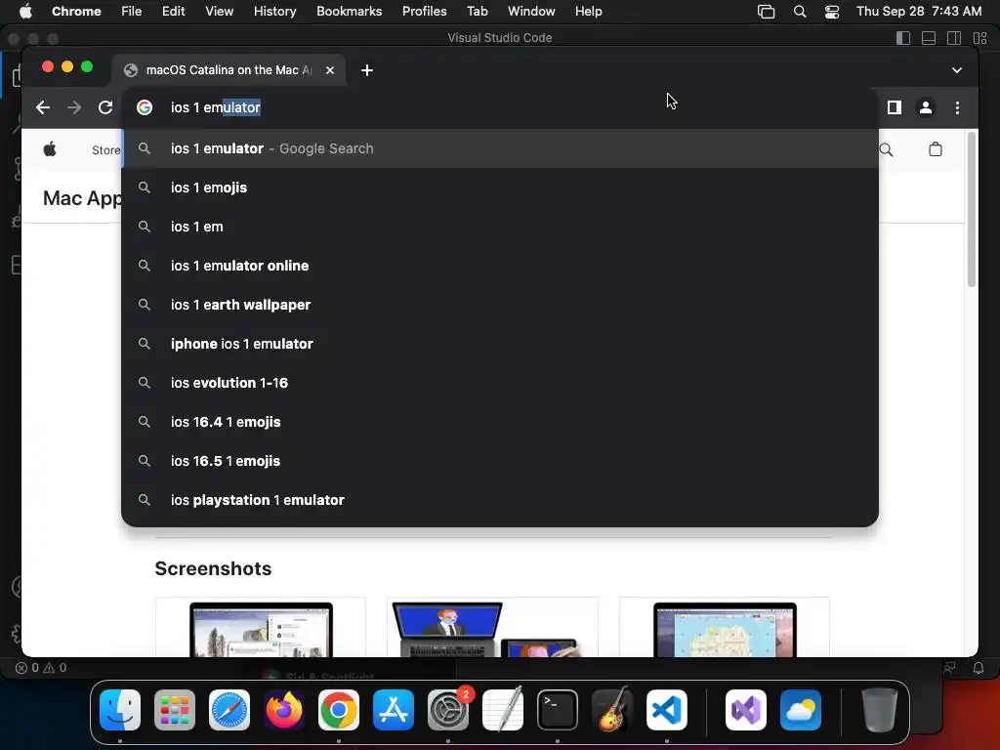This screenshot has width=1000, height=750.
Task: Launch Firefox from the Dock
Action: coord(284,710)
